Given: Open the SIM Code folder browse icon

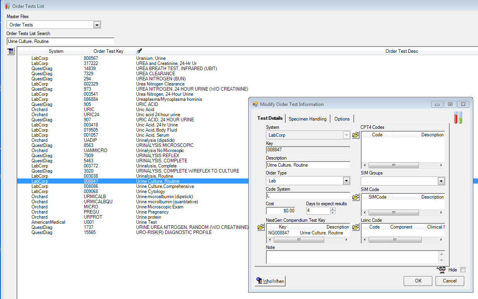Looking at the screenshot, I should pos(356,197).
